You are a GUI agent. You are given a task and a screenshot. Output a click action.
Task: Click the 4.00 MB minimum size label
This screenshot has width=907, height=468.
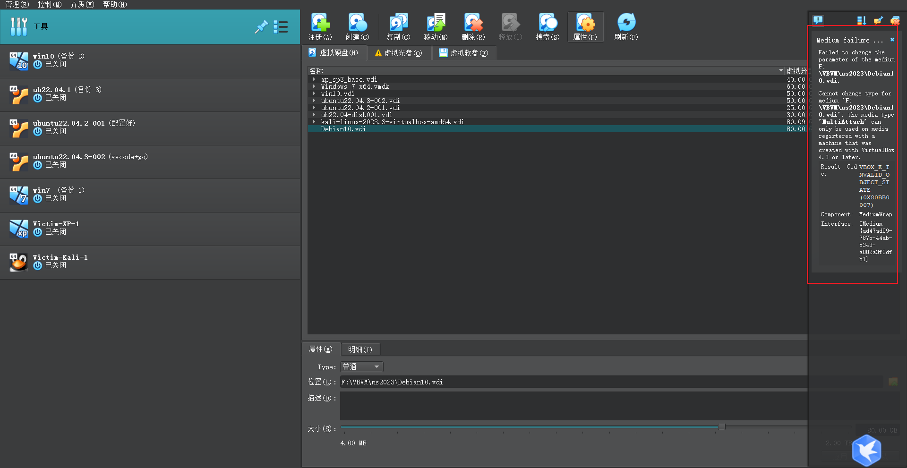pos(353,443)
